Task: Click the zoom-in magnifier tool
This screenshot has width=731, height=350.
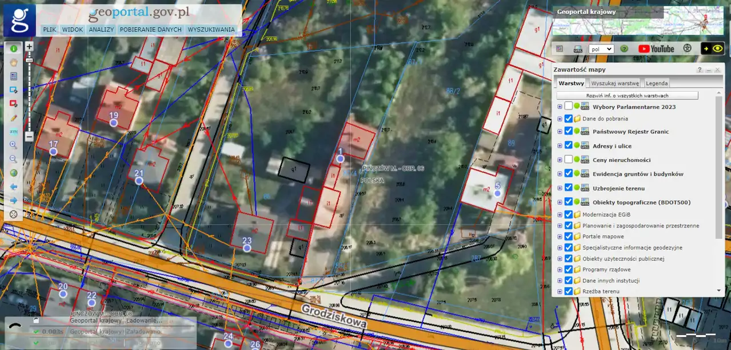Action: tap(13, 145)
